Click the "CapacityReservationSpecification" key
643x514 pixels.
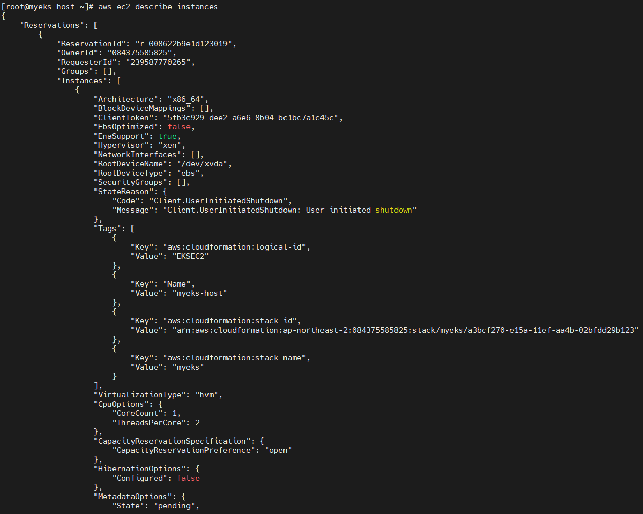172,441
